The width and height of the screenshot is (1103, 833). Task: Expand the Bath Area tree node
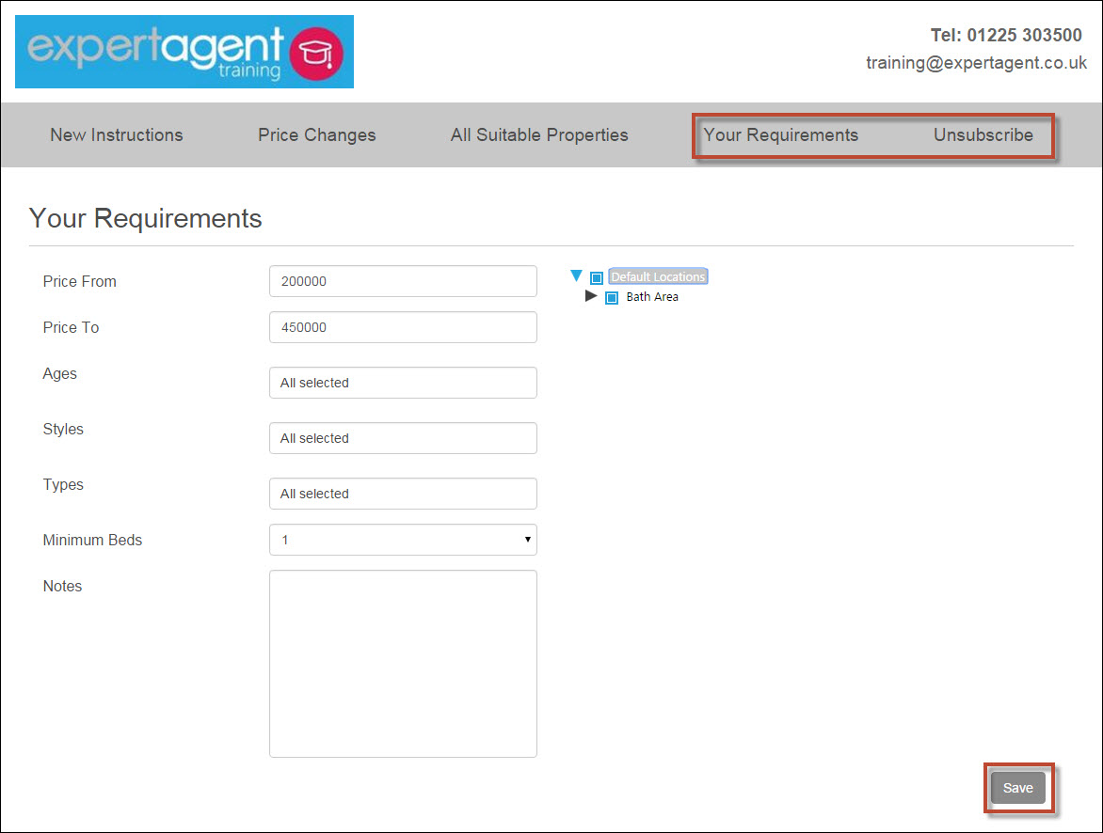591,296
